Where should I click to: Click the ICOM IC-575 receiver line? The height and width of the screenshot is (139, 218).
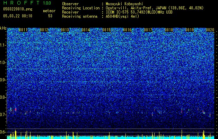pos(139,12)
